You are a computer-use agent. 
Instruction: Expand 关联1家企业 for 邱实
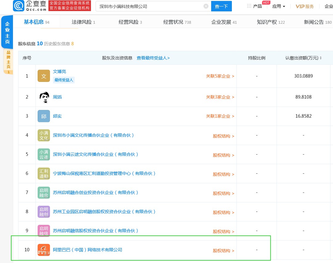pyautogui.click(x=220, y=116)
